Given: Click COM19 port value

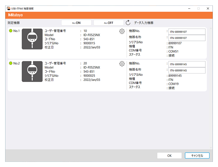Looking at the screenshot, I should point(173,84).
